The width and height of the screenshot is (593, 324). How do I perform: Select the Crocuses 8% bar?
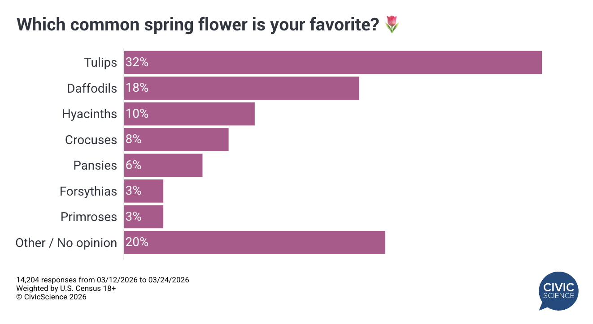point(176,140)
